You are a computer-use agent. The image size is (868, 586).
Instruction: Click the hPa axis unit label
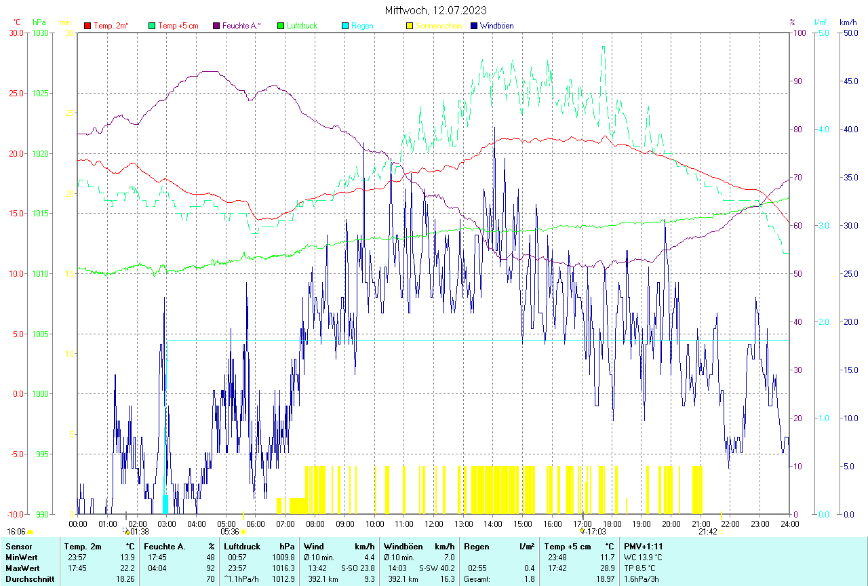[x=39, y=22]
